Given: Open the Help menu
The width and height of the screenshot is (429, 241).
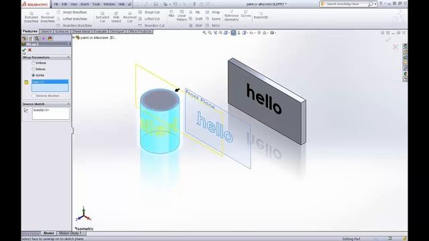Looking at the screenshot, I should click(x=121, y=4).
